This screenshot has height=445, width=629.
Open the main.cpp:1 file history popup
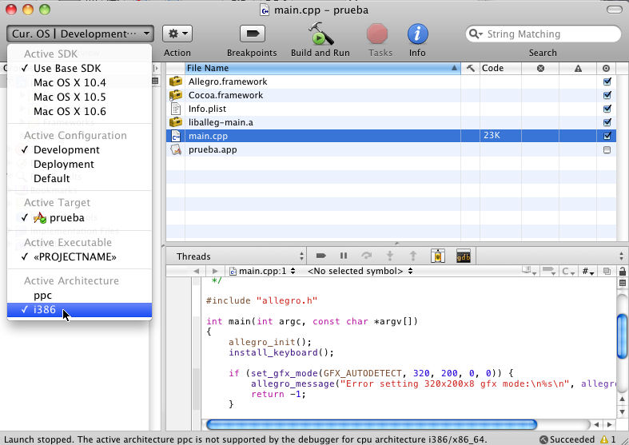click(262, 271)
